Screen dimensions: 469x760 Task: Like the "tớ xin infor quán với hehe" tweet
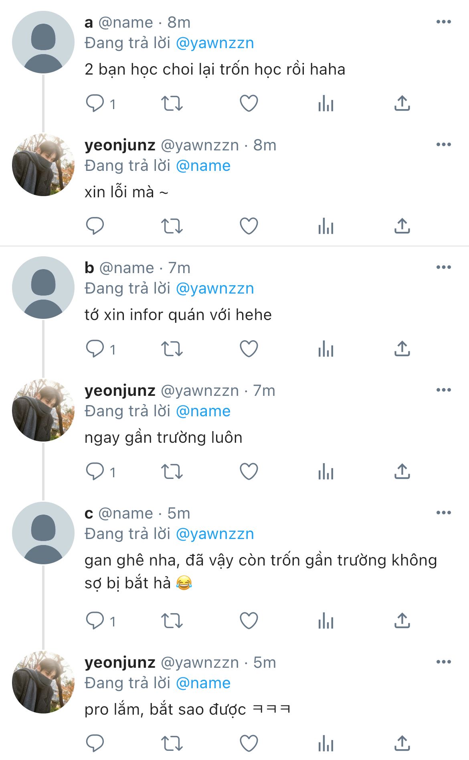[249, 349]
